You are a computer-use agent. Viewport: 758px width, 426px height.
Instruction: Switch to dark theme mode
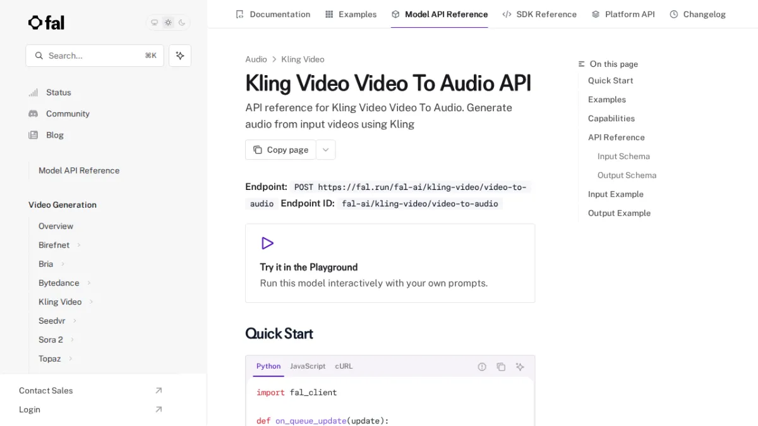(x=182, y=23)
